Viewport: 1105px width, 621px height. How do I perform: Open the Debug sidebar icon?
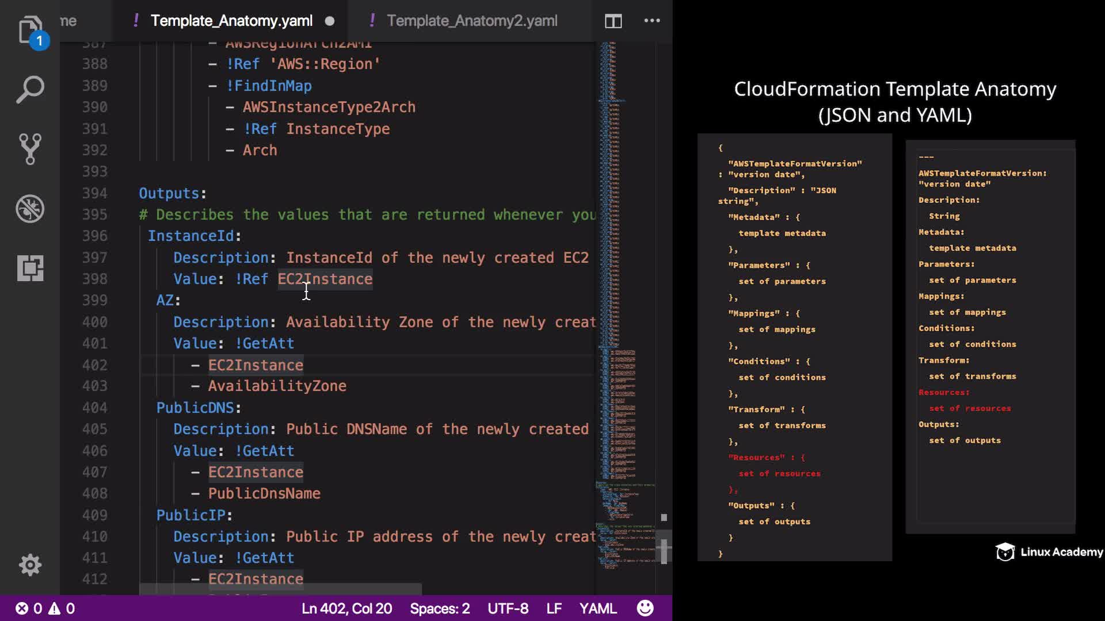coord(30,209)
